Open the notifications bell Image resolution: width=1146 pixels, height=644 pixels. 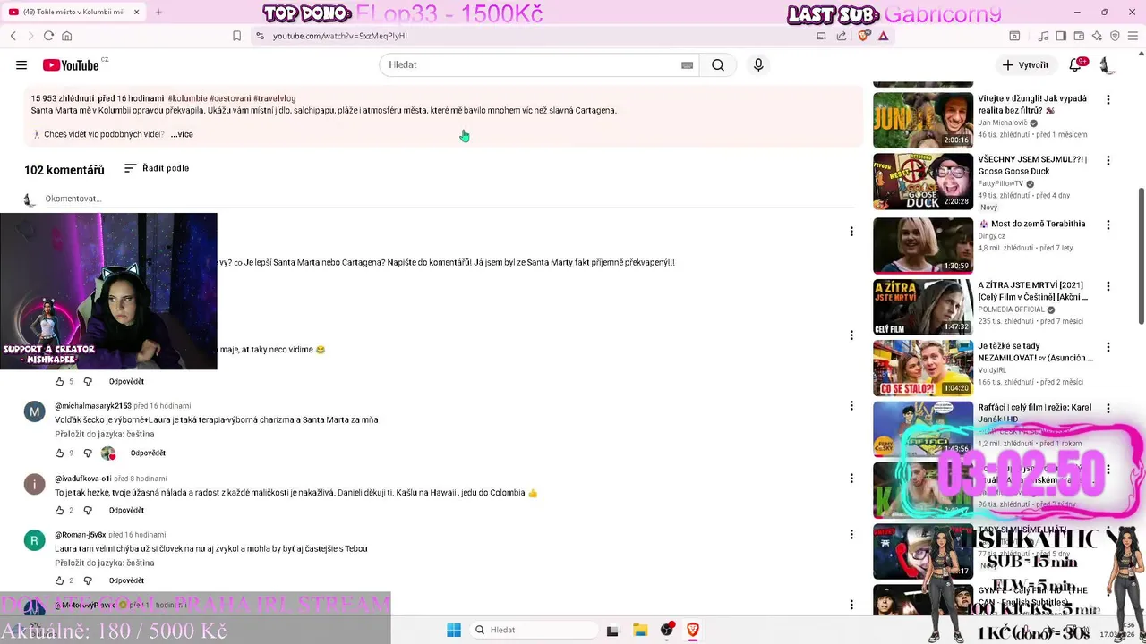click(1076, 65)
